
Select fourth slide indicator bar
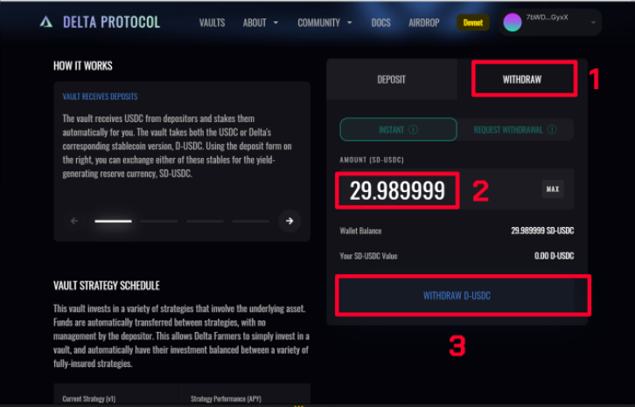(x=251, y=221)
